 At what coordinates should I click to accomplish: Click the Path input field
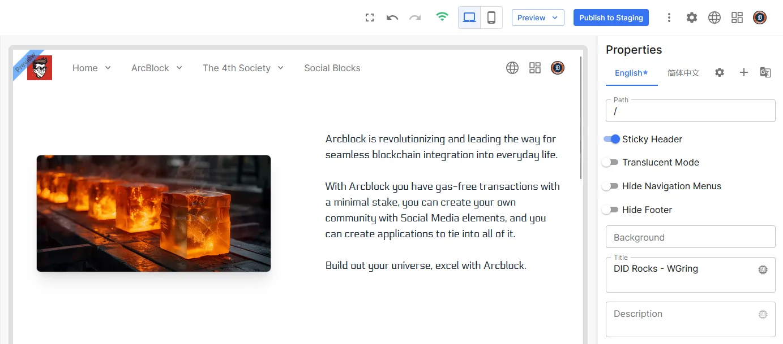[691, 111]
